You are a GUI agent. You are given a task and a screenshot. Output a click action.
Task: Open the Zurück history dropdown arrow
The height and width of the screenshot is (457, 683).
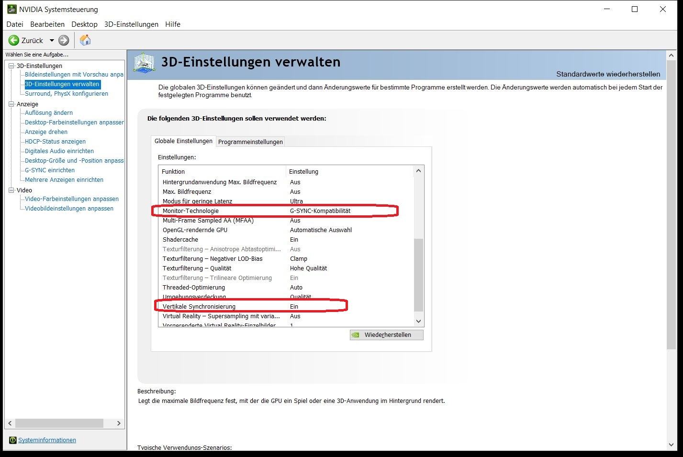pos(52,41)
